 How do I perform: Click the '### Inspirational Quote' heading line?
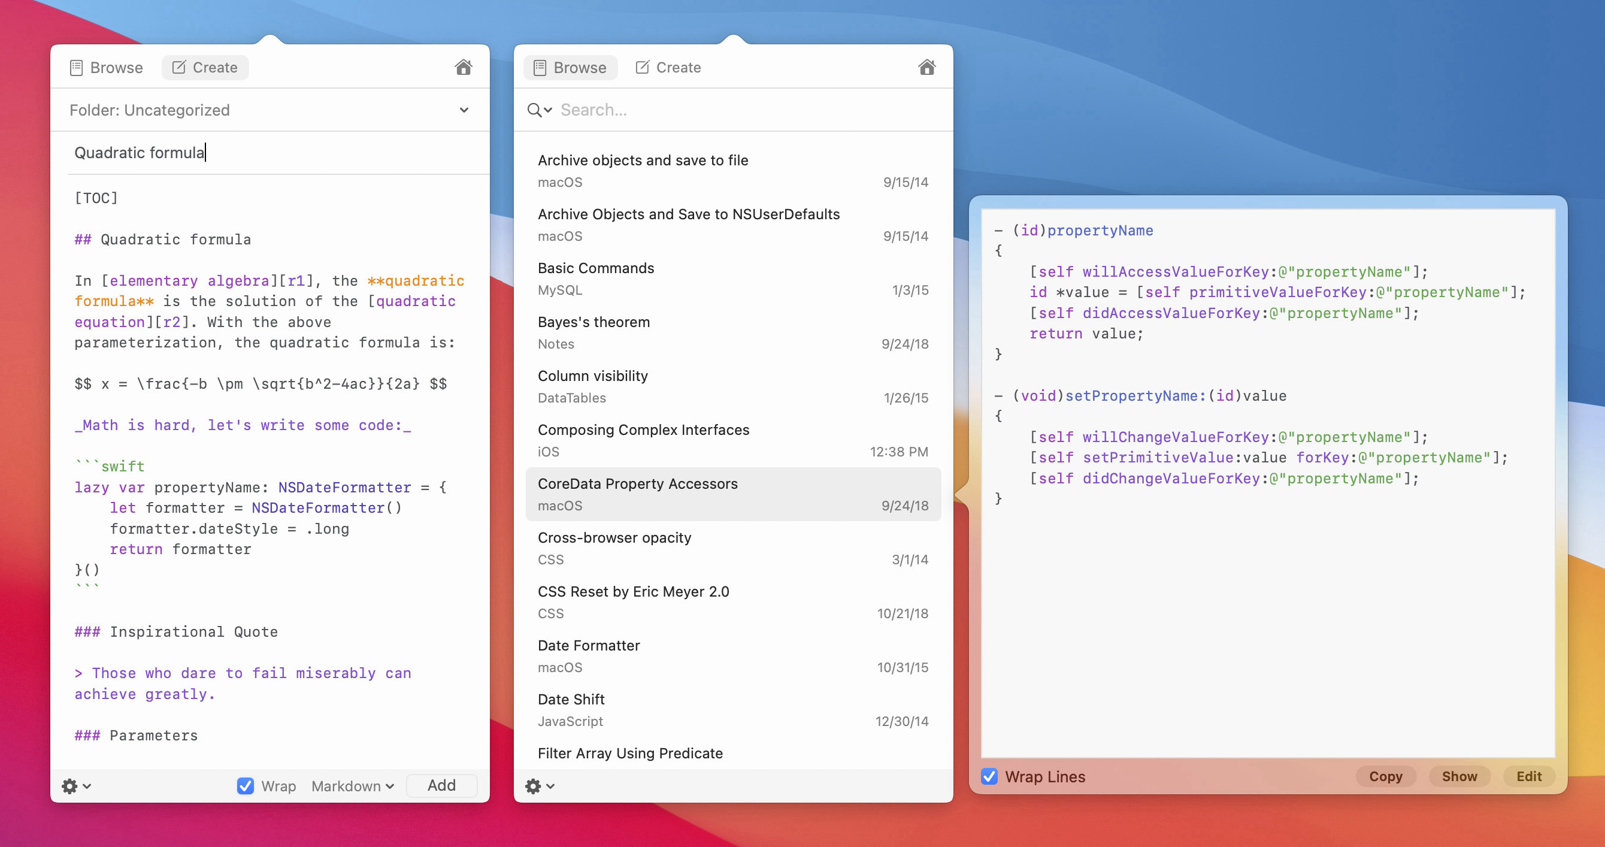click(x=176, y=632)
